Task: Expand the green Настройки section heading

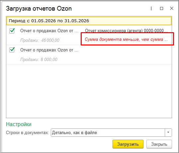Action: pos(19,124)
